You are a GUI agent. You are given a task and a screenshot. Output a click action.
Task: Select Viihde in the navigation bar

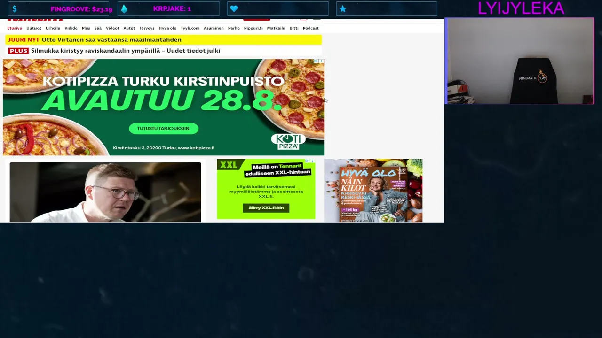[x=71, y=28]
